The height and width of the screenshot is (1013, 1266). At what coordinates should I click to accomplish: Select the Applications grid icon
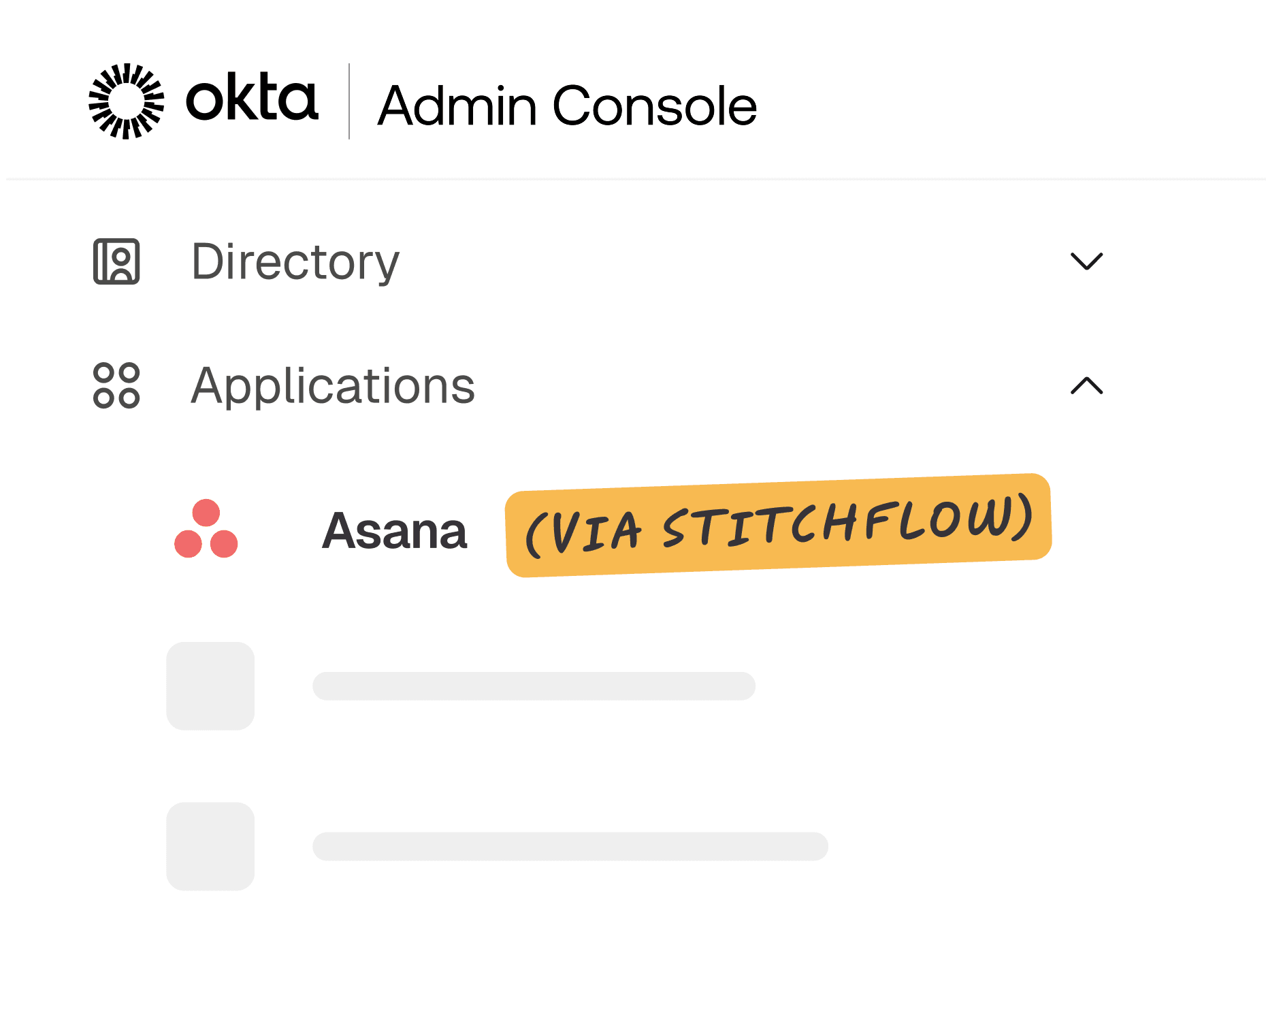coord(117,386)
